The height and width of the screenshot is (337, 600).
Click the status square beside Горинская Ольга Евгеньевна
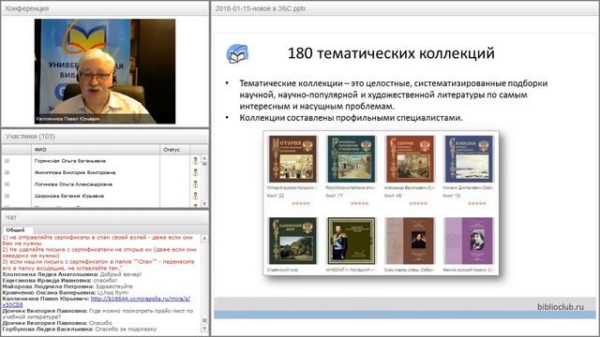tap(7, 161)
